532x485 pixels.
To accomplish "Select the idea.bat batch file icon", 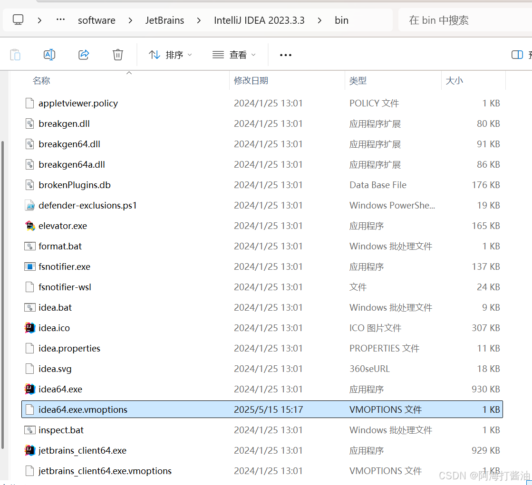I will point(30,308).
